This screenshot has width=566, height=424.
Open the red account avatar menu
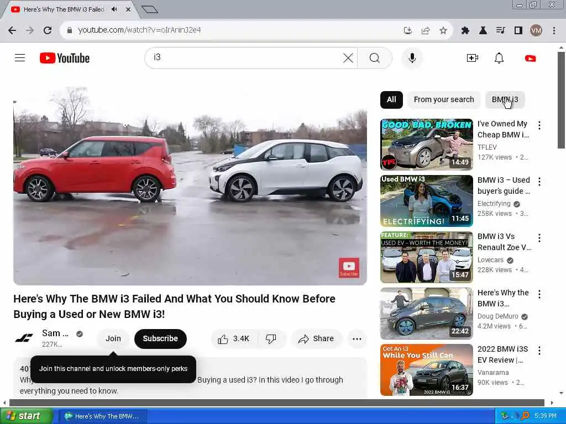530,58
